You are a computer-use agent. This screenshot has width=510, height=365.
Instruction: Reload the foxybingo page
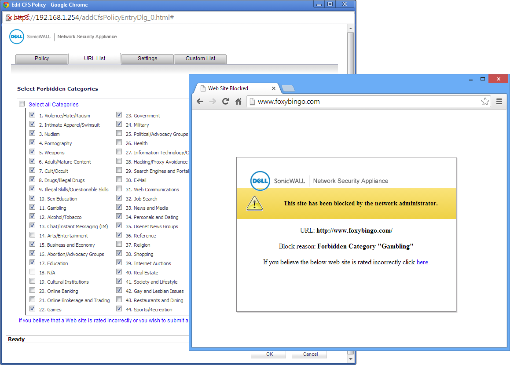(225, 102)
